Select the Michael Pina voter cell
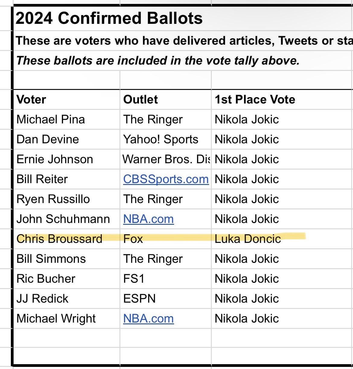Viewport: 353px width, 369px height. (51, 119)
